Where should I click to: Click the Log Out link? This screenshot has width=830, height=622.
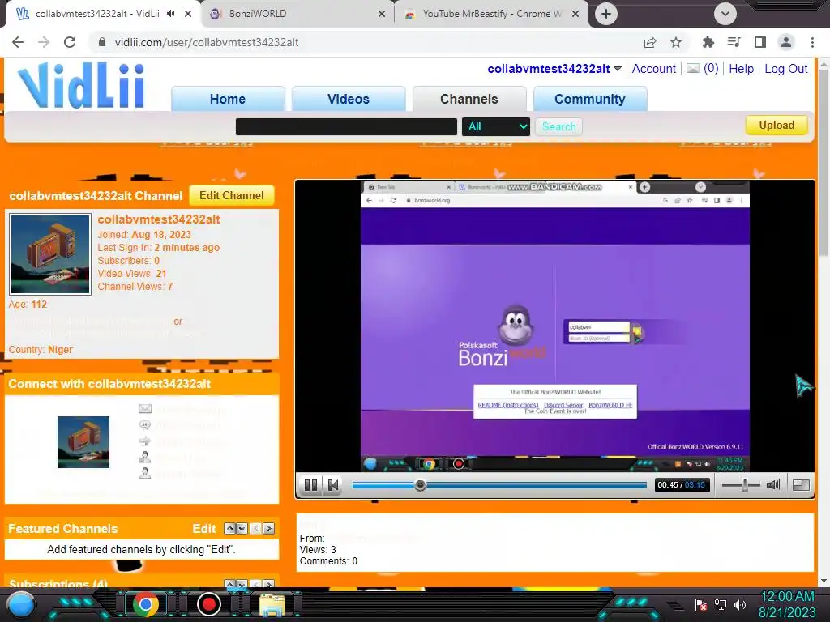tap(786, 69)
